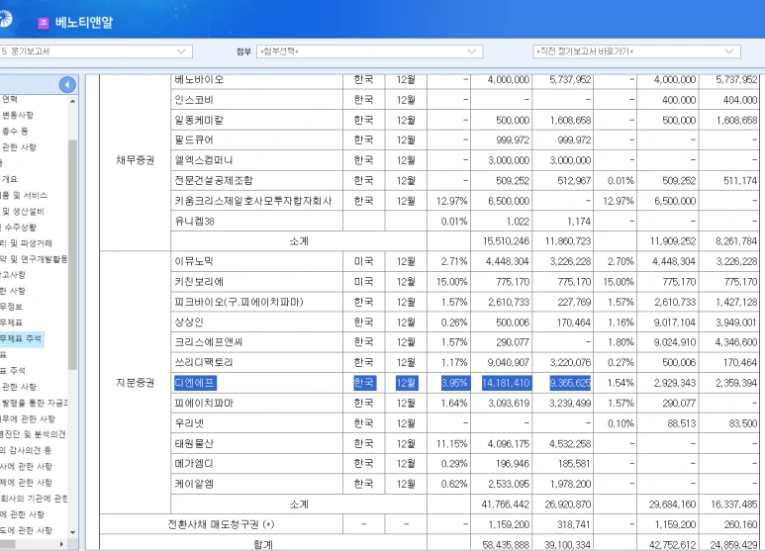
Task: Open the 분기보고서 report dropdown
Action: click(96, 51)
